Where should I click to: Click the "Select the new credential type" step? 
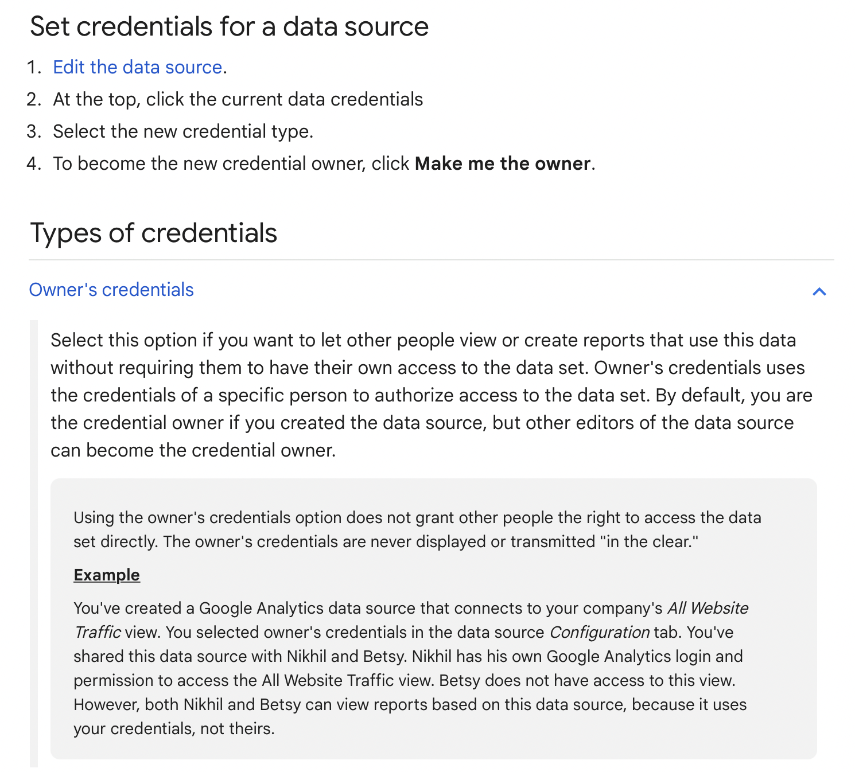[x=183, y=131]
